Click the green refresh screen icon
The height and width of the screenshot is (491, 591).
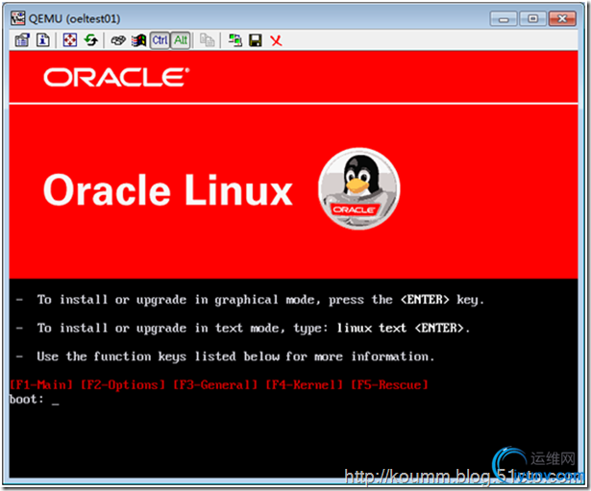(x=91, y=40)
